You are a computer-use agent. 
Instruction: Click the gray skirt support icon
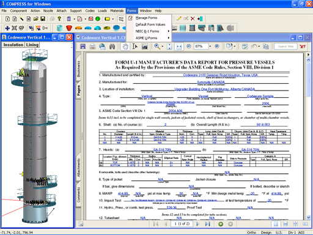click(192, 28)
